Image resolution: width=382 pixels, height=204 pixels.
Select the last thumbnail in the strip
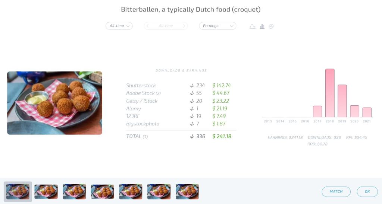[x=187, y=191]
